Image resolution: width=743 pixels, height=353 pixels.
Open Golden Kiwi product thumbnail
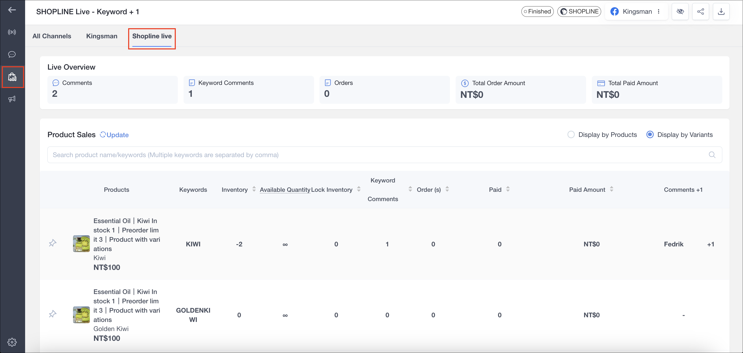coord(81,315)
